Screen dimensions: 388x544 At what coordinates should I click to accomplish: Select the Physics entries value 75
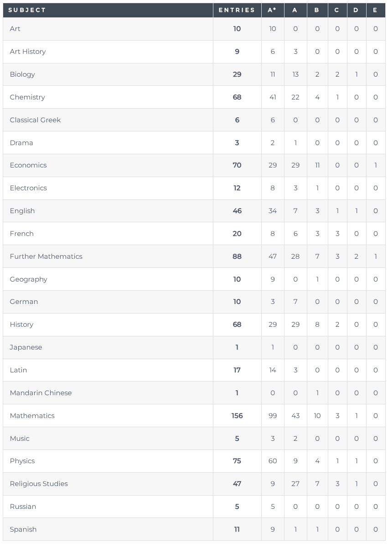point(237,461)
